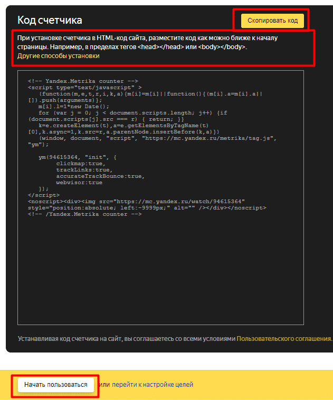Viewport: 333px width, 400px height.
Task: Click the Скопировать код button
Action: 272,21
